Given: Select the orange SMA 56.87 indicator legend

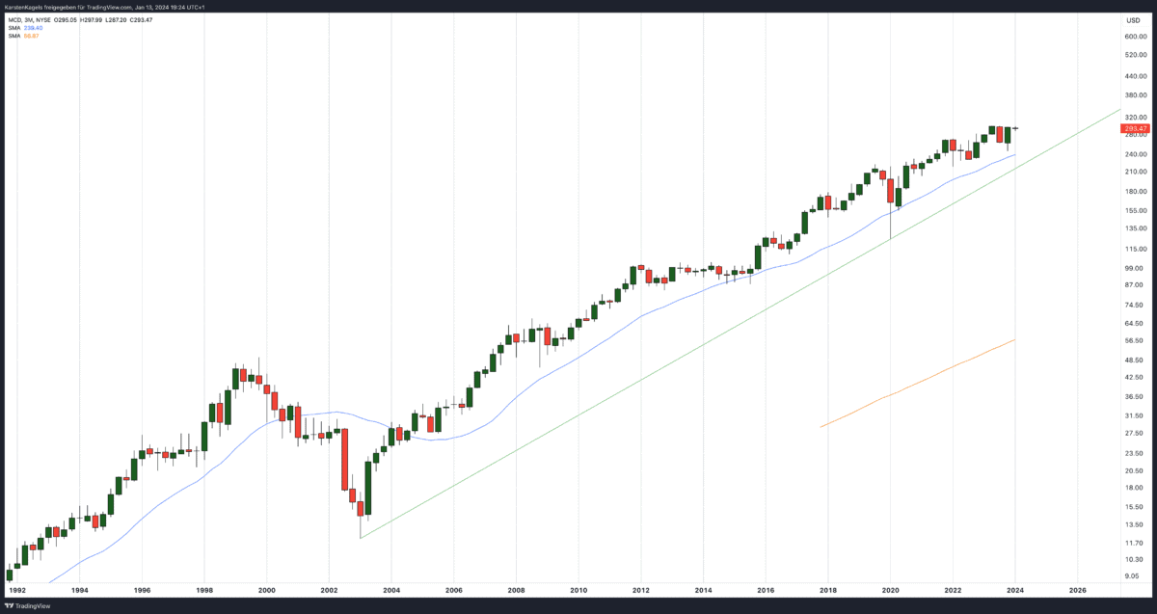Looking at the screenshot, I should pyautogui.click(x=24, y=36).
